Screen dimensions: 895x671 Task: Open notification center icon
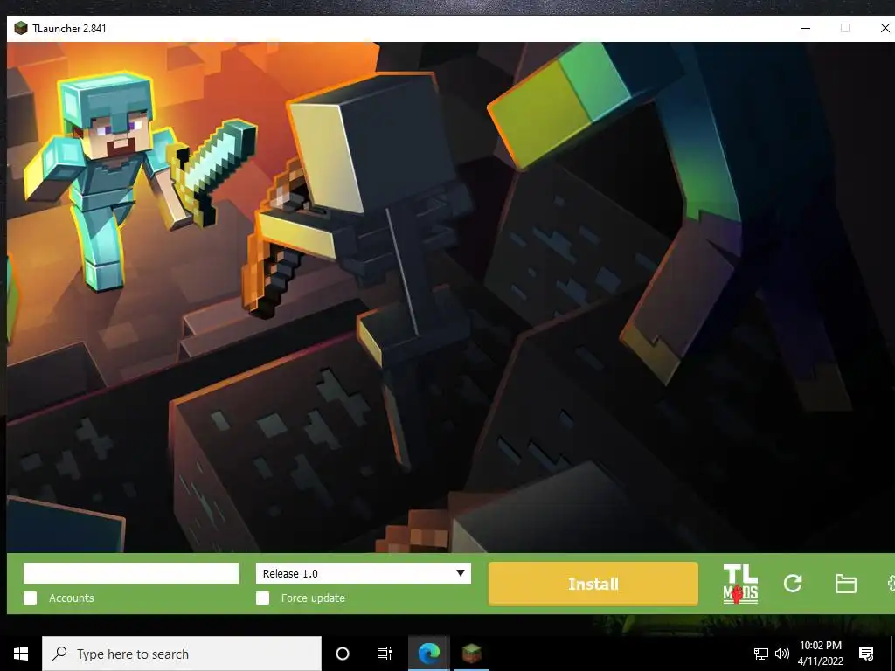pyautogui.click(x=866, y=654)
